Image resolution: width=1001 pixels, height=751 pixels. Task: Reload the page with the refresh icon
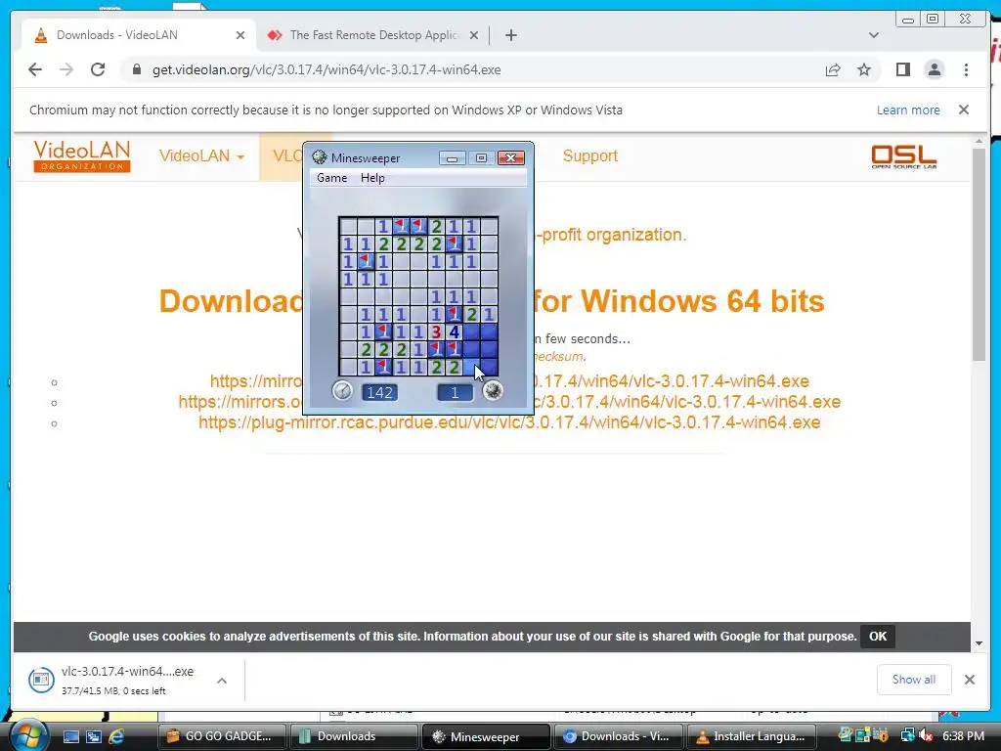pyautogui.click(x=98, y=69)
